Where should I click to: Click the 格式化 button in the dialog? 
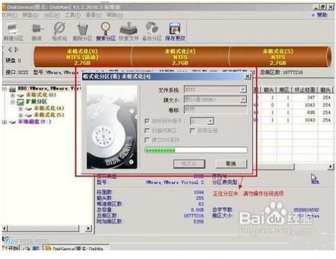[190, 164]
